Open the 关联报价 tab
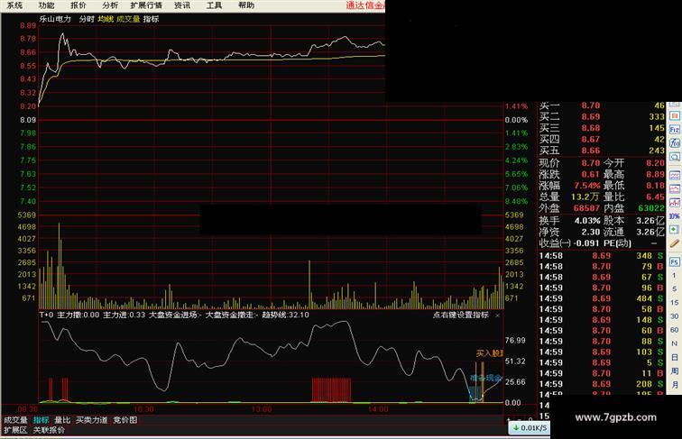This screenshot has width=682, height=439. (x=49, y=430)
